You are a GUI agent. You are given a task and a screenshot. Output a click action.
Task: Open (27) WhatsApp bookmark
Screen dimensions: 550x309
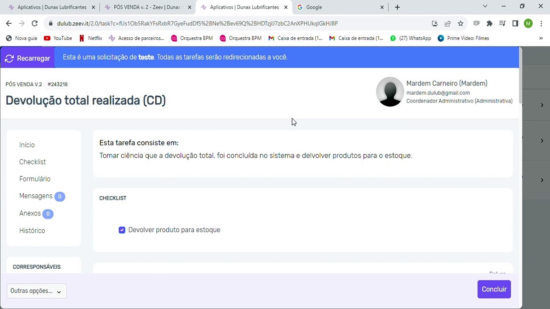pos(410,38)
